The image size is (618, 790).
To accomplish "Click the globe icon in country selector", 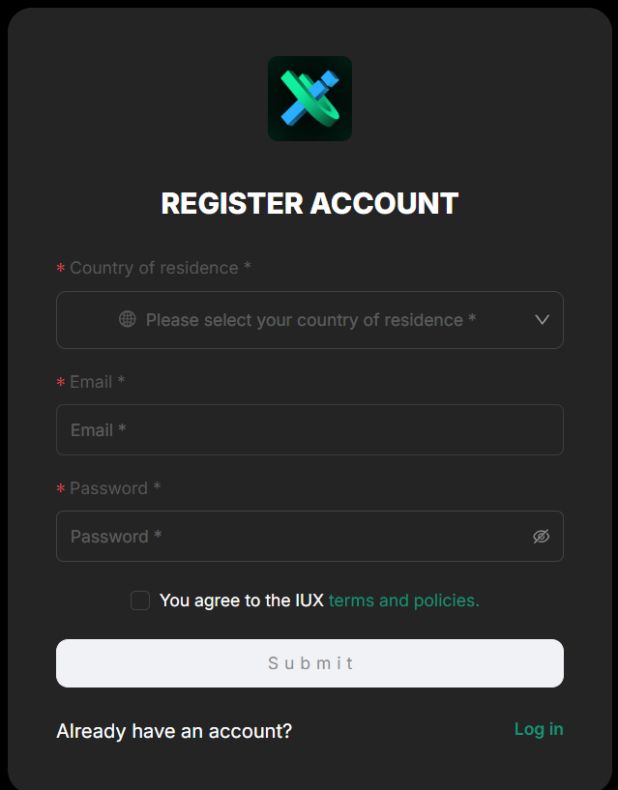I will coord(127,319).
